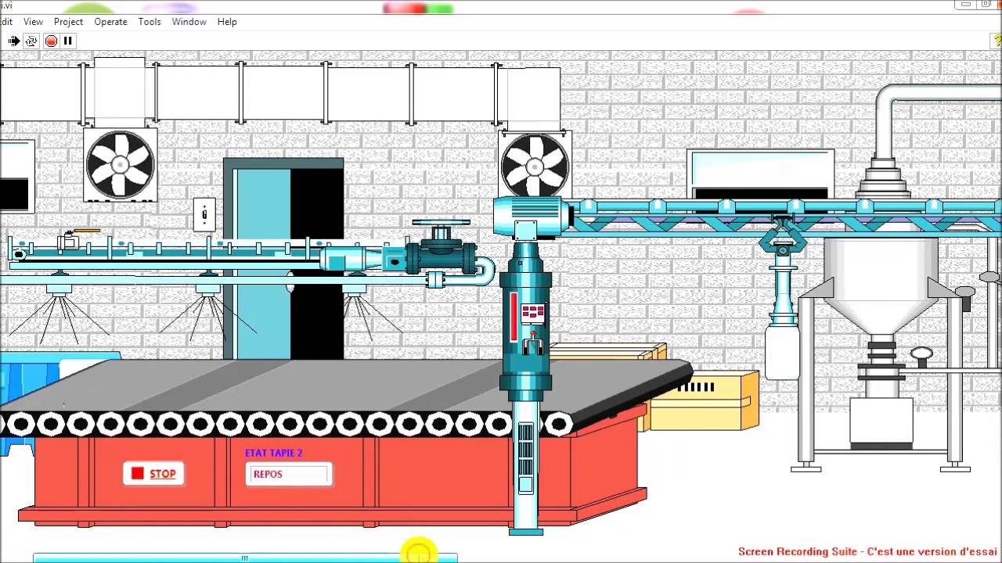Click the red Abort Execution button
1002x563 pixels.
coord(51,41)
